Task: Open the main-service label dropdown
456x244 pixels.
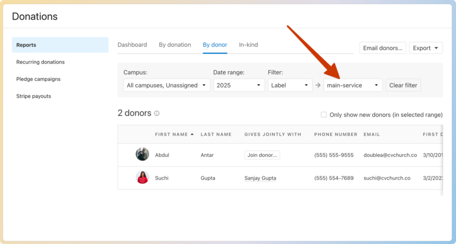Action: (x=353, y=85)
